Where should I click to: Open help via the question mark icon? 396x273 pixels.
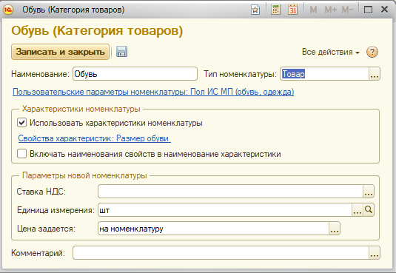[372, 52]
